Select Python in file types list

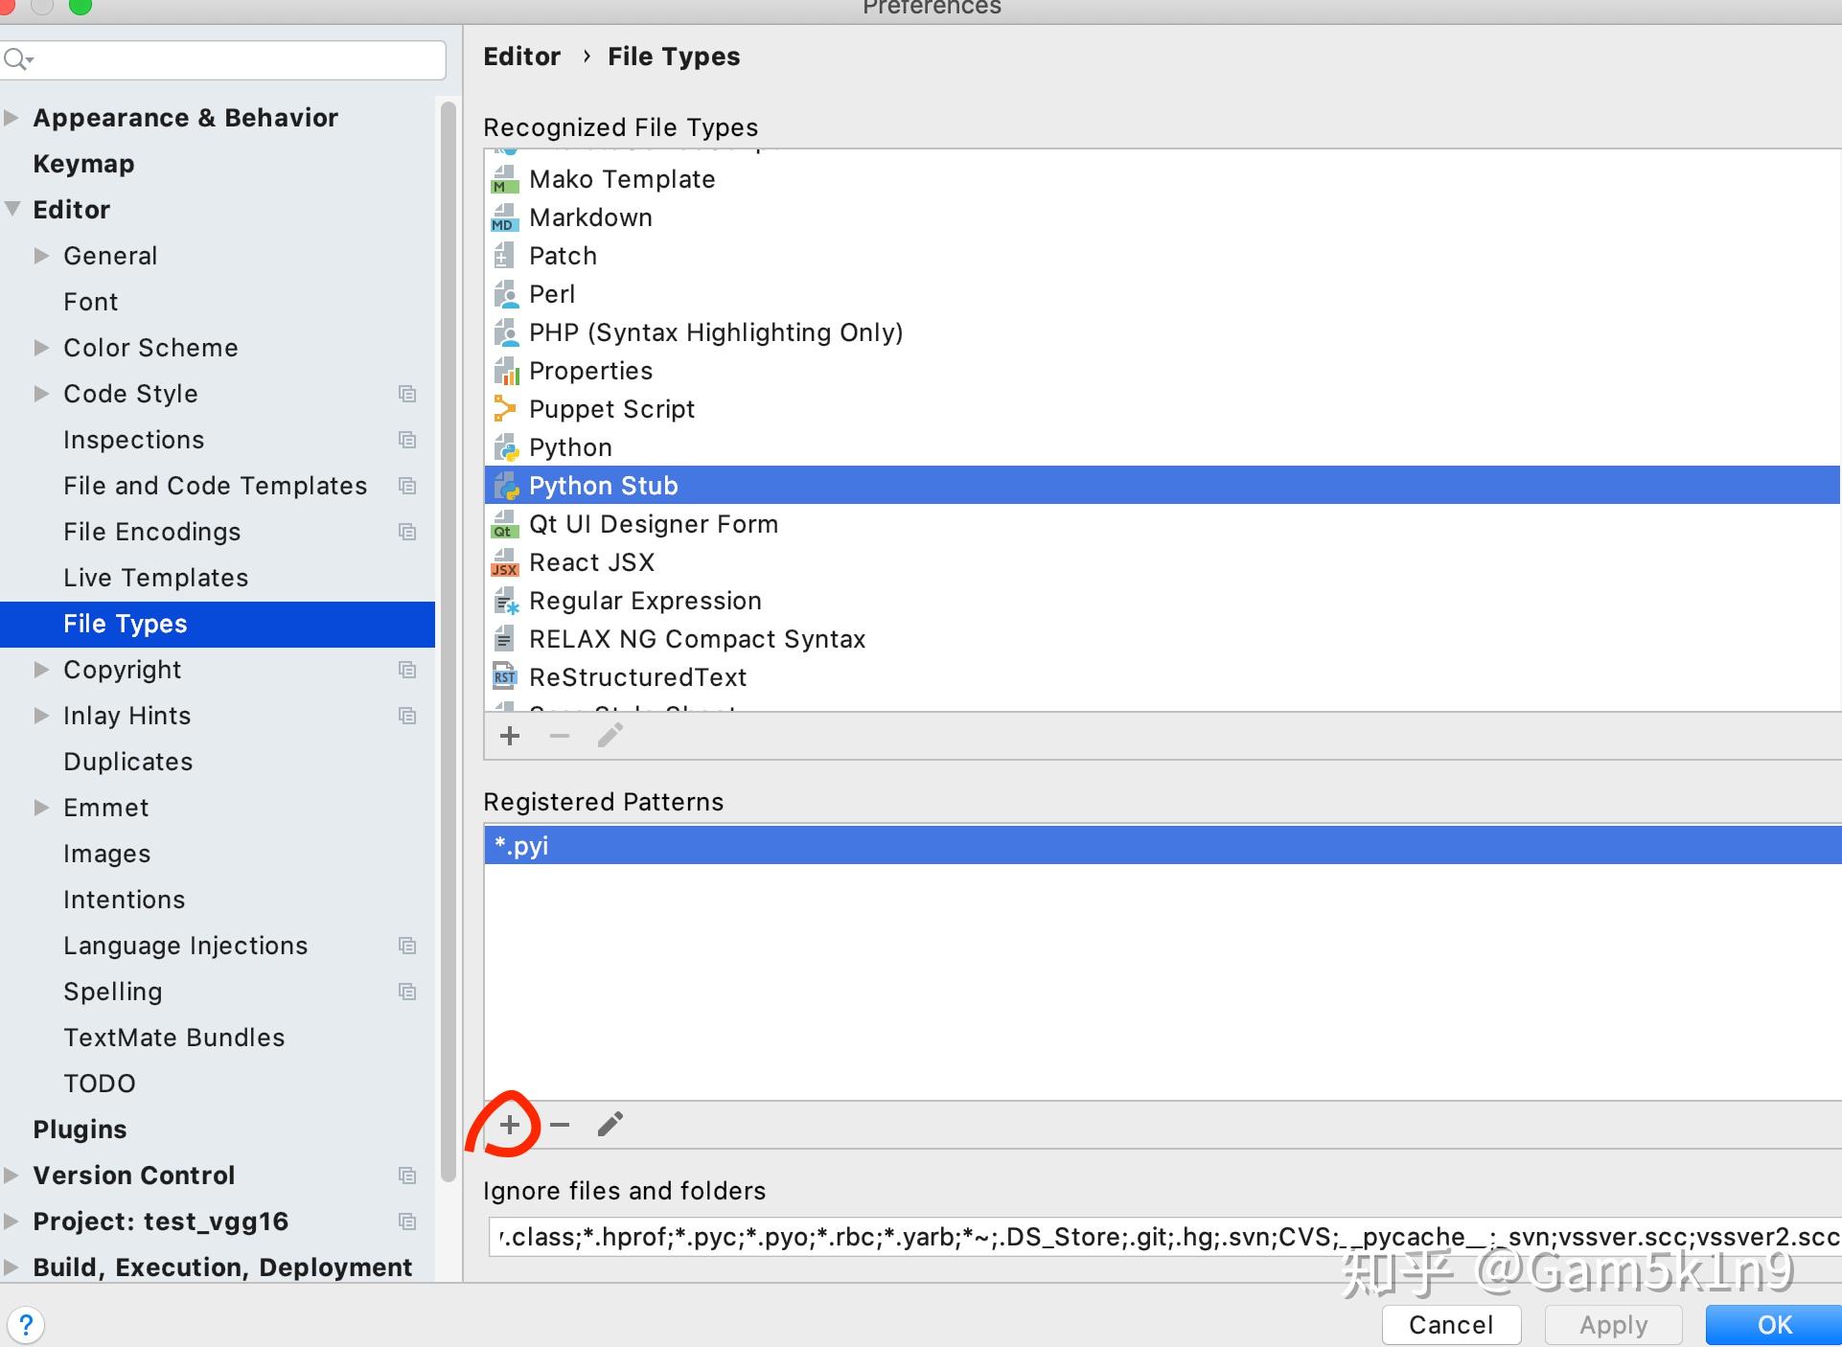570,447
